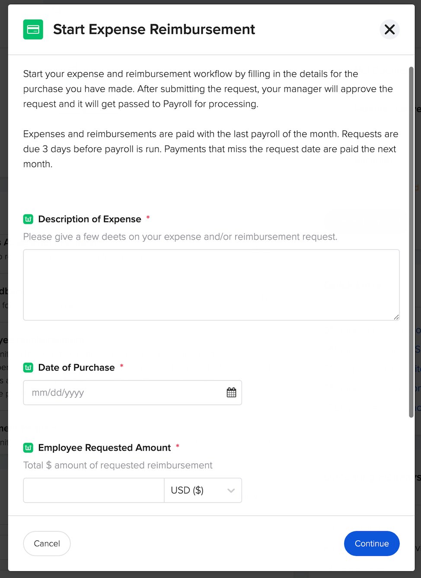This screenshot has width=421, height=578.
Task: Close the Start Expense Reimbursement dialog
Action: (389, 29)
